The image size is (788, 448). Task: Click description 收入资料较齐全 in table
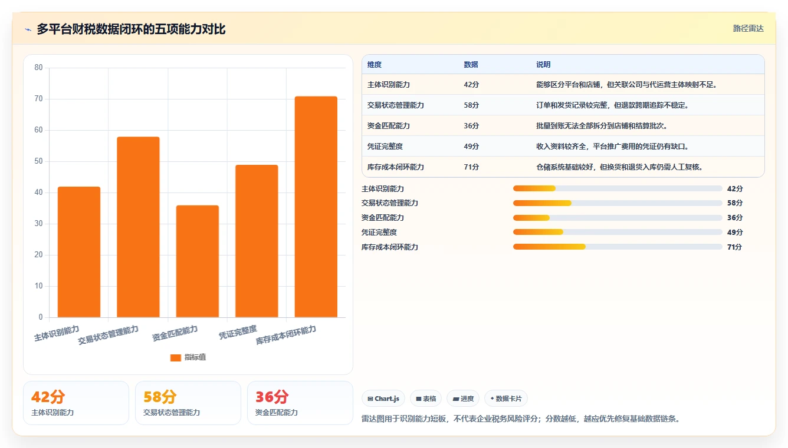click(612, 147)
